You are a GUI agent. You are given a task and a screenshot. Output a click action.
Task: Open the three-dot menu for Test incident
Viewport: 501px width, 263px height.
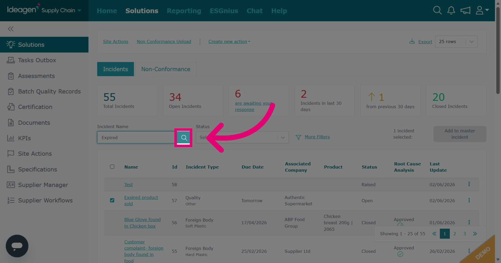tap(469, 184)
